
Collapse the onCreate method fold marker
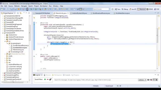pyautogui.click(x=36, y=23)
